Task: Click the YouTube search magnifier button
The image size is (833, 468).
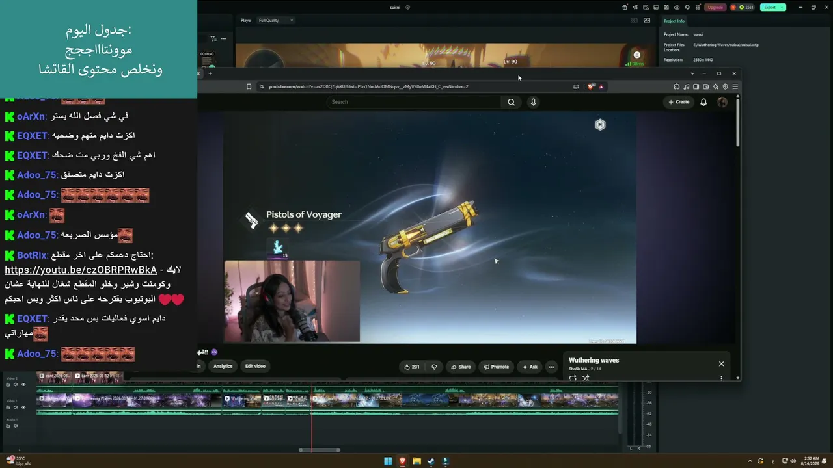Action: (512, 102)
